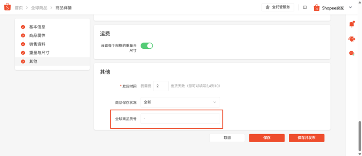Open the chat bubble icon

(352, 53)
